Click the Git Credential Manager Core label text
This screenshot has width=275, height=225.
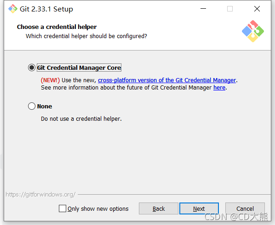79,67
